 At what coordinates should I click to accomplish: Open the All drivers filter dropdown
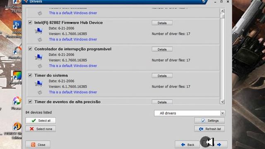[x=190, y=113]
